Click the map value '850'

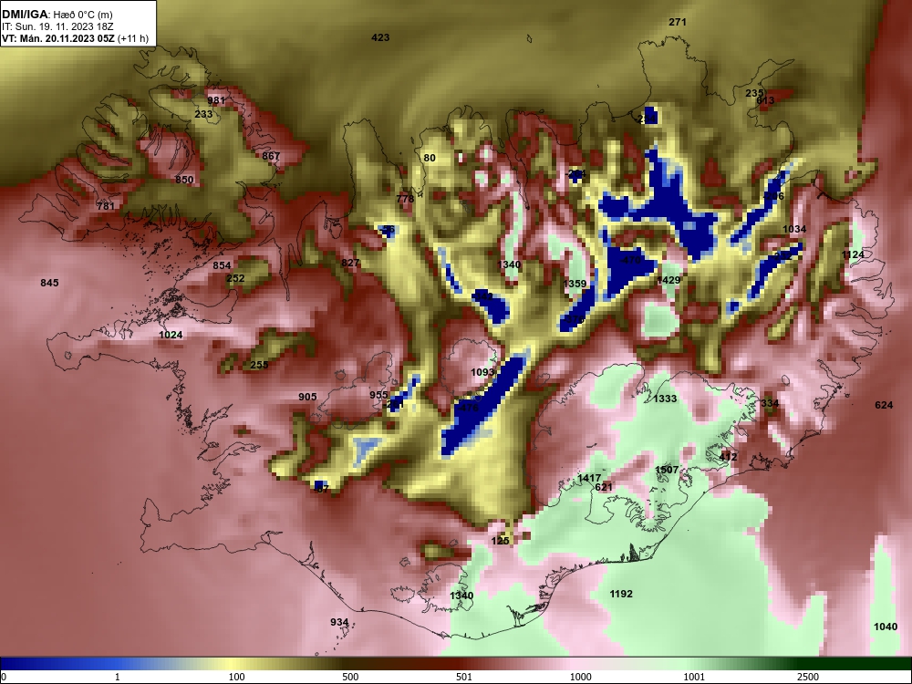184,179
